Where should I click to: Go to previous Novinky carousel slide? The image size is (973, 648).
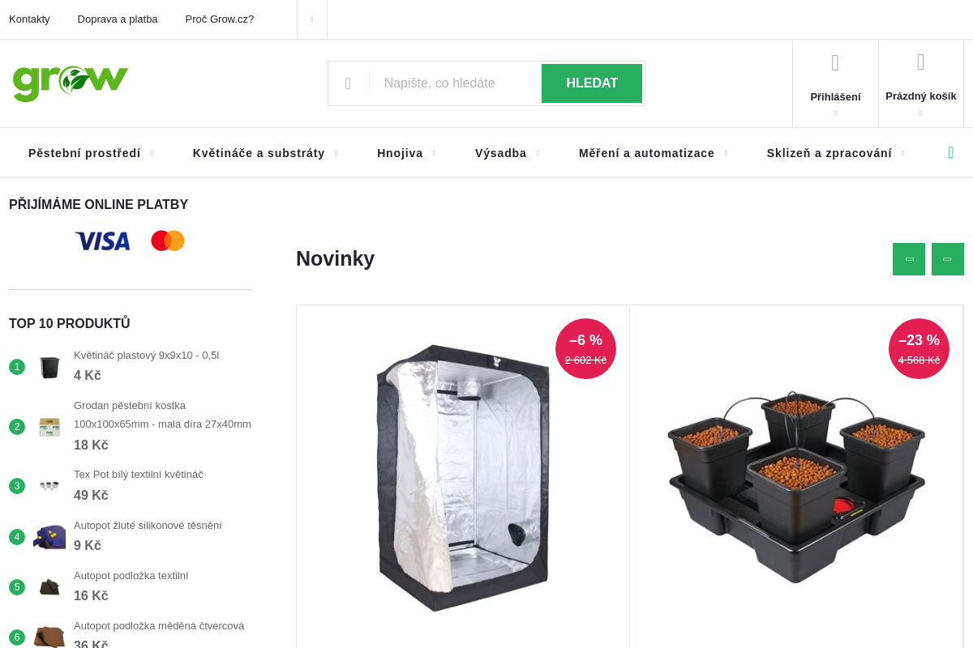point(909,259)
